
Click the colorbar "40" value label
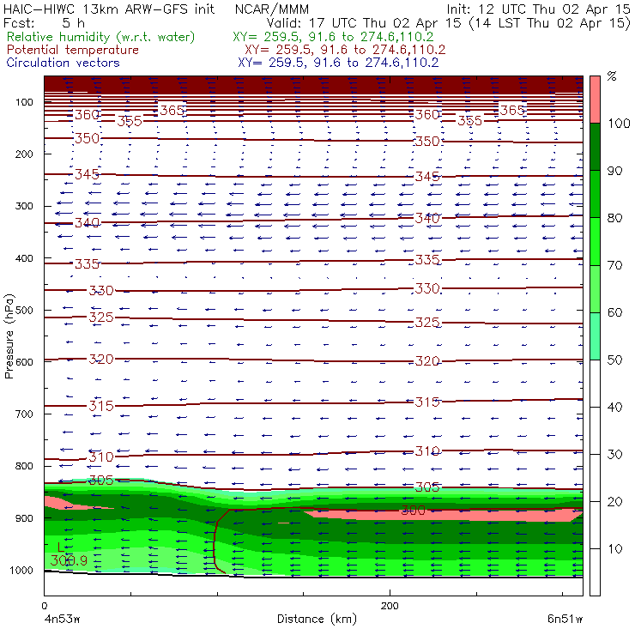click(x=614, y=408)
